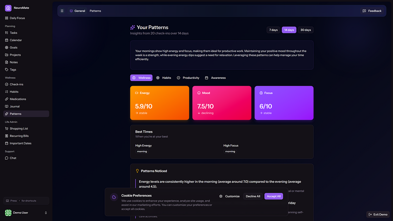Click the '6/10' focus value
Viewport: 393px width, 221px height.
[x=266, y=106]
